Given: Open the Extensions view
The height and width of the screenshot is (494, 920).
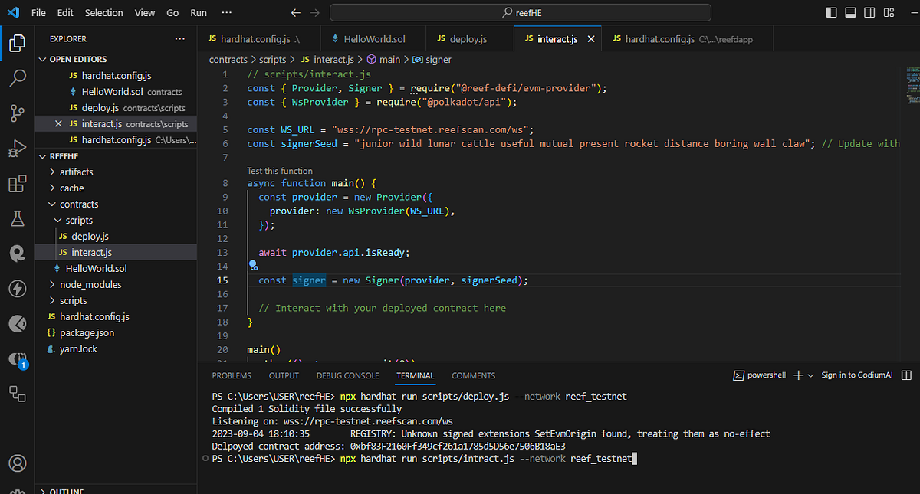Looking at the screenshot, I should [17, 184].
